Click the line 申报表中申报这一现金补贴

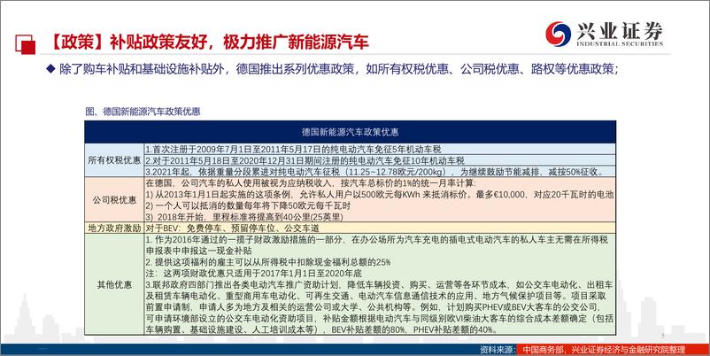(199, 251)
